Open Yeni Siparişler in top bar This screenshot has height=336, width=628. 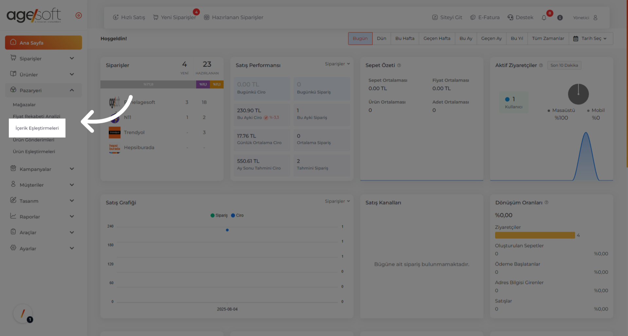point(174,17)
